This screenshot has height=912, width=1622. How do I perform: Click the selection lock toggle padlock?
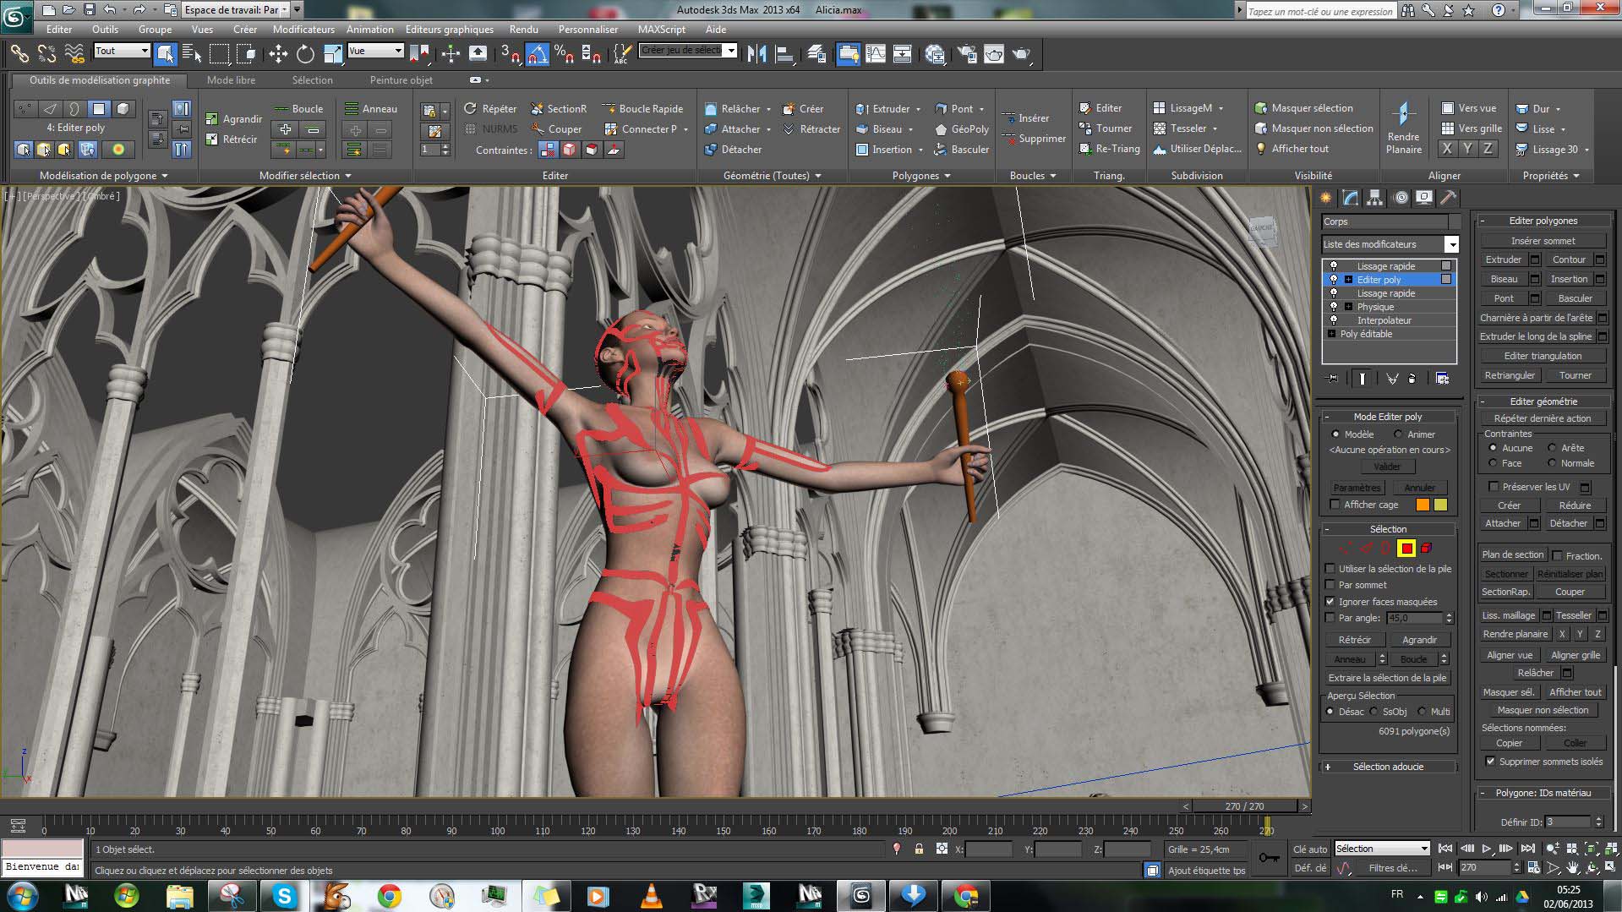pyautogui.click(x=919, y=849)
